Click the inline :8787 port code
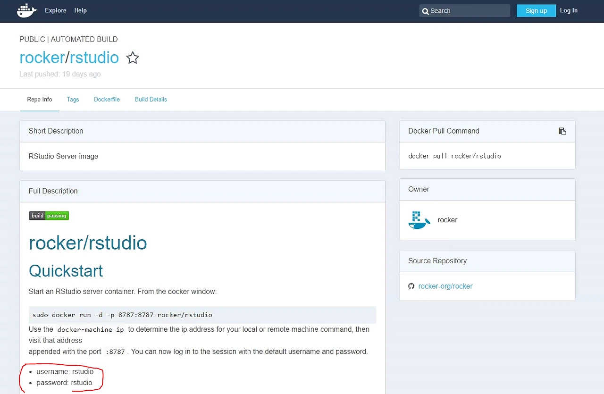Image resolution: width=604 pixels, height=394 pixels. 115,352
